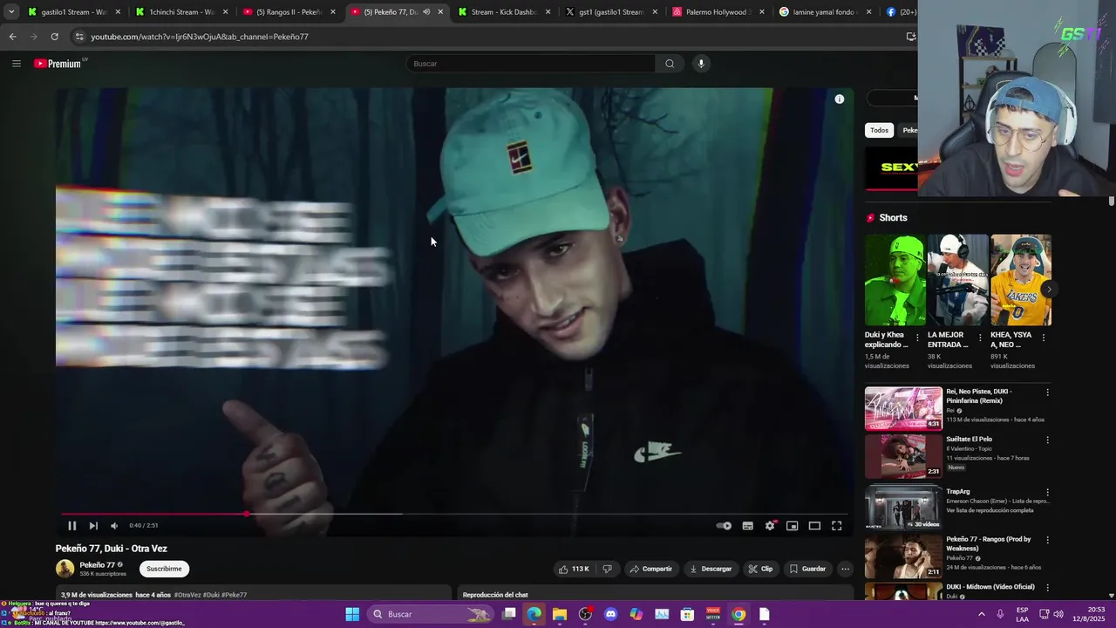Switch to Stream - Kick Dashboard tab
This screenshot has width=1116, height=628.
(502, 12)
